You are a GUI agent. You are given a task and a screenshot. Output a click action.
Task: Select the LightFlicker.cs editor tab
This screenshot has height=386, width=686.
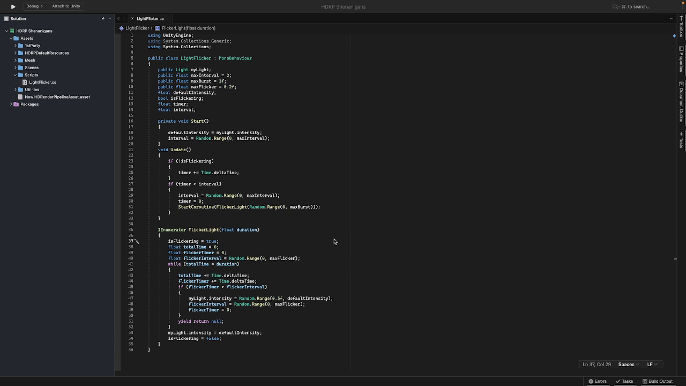coord(150,19)
